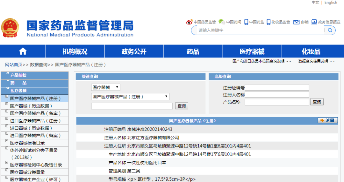This screenshot has width=344, height=182.
Task: Click the 政务信息报送 monitor icon
Action: [x=314, y=22]
